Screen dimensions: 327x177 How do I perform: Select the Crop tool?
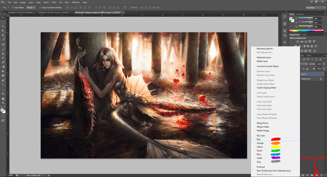pyautogui.click(x=3, y=35)
